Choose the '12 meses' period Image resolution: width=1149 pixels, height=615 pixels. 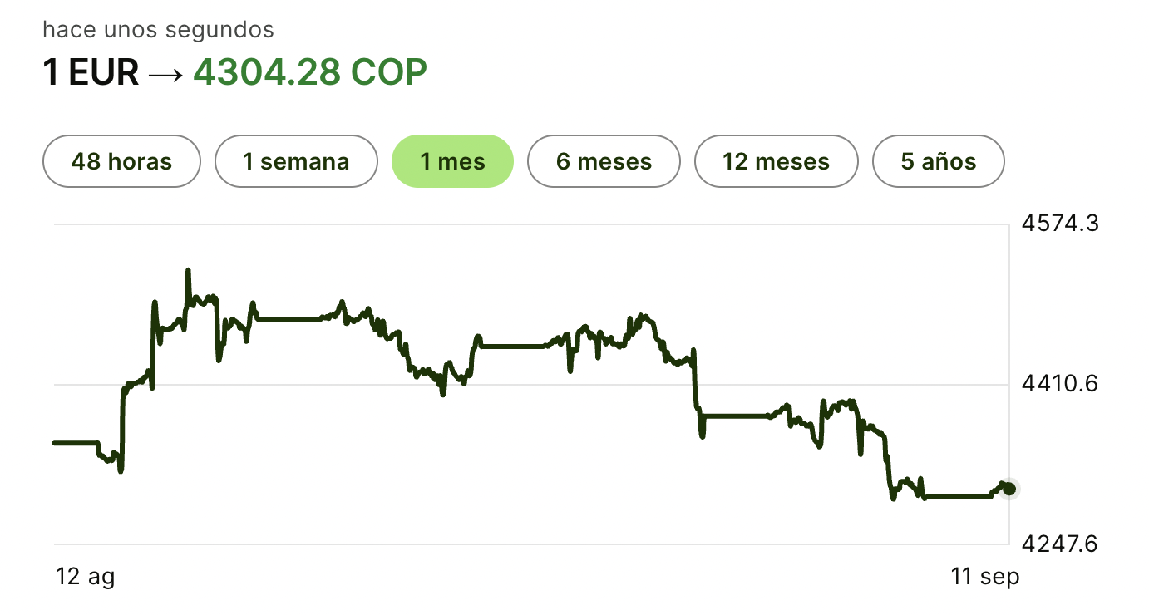coord(776,161)
